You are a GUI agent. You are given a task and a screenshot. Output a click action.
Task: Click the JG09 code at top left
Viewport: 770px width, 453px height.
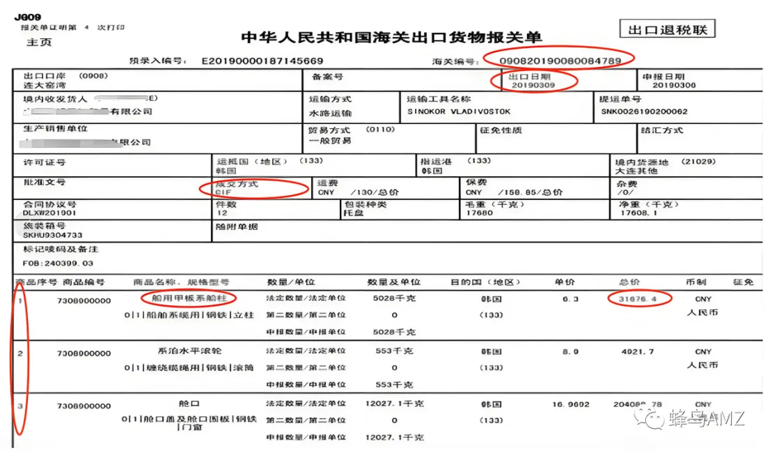[x=28, y=17]
